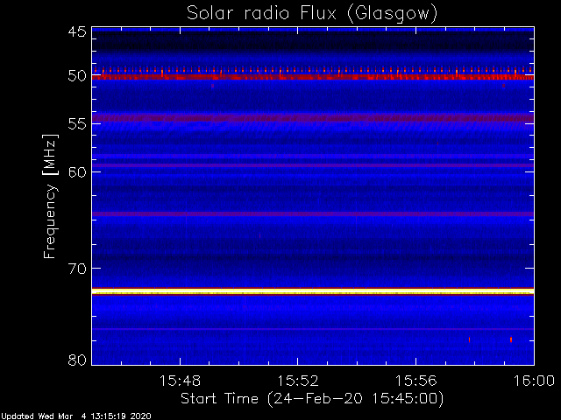Screen dimensions: 561x420
Task: Click the Updated timestamp text at the bottom
Action: (76, 416)
